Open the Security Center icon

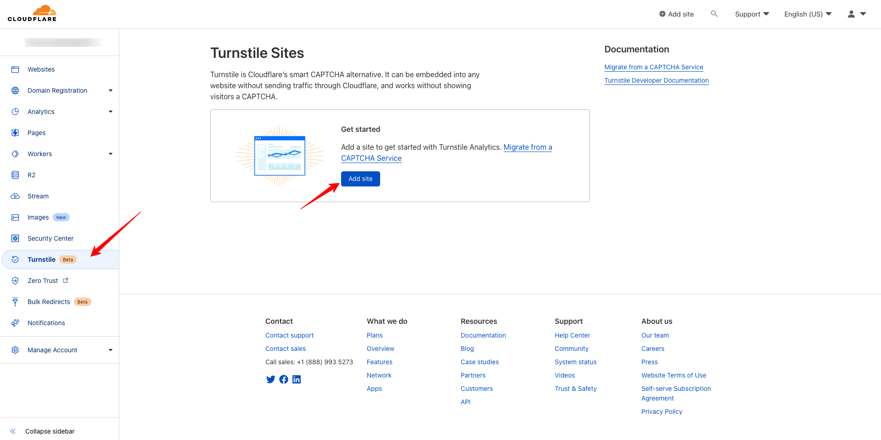pos(15,238)
